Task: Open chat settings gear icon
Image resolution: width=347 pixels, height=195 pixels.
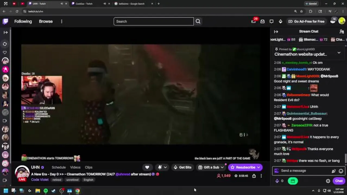Action: [328, 181]
